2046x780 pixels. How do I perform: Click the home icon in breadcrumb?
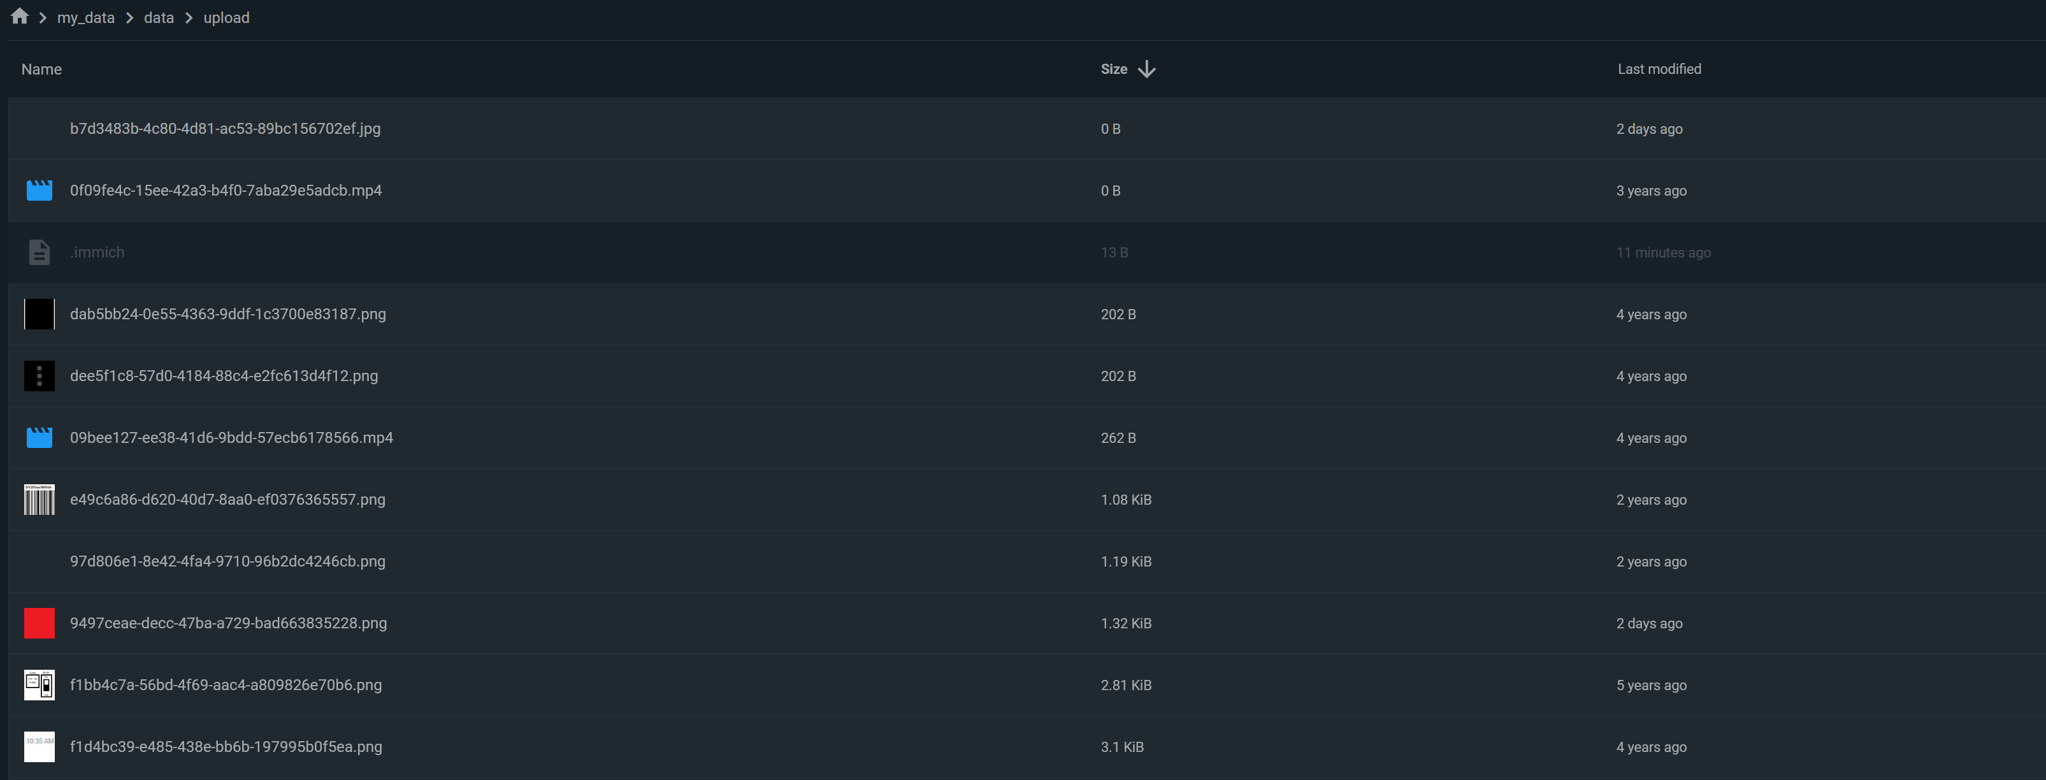click(20, 17)
